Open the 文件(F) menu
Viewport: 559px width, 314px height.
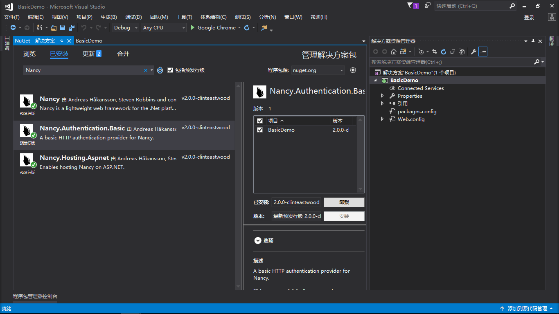12,17
